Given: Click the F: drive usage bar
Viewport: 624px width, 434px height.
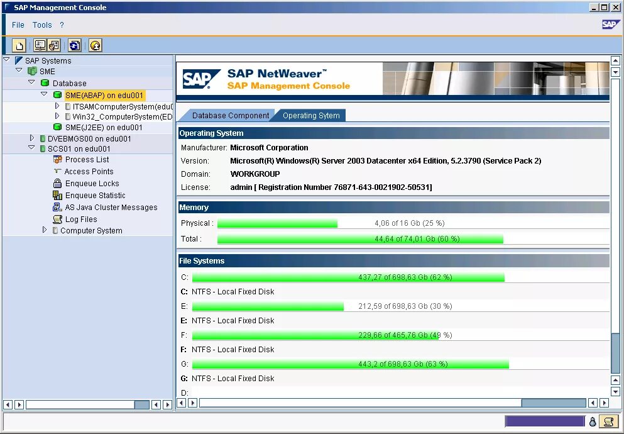Looking at the screenshot, I should 315,335.
